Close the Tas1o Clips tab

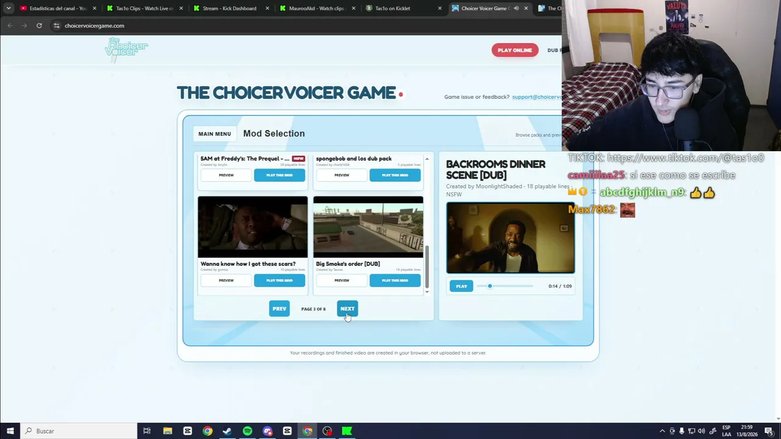(181, 9)
